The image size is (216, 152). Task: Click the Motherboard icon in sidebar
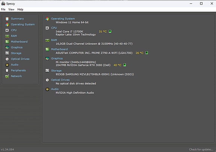point(7,42)
